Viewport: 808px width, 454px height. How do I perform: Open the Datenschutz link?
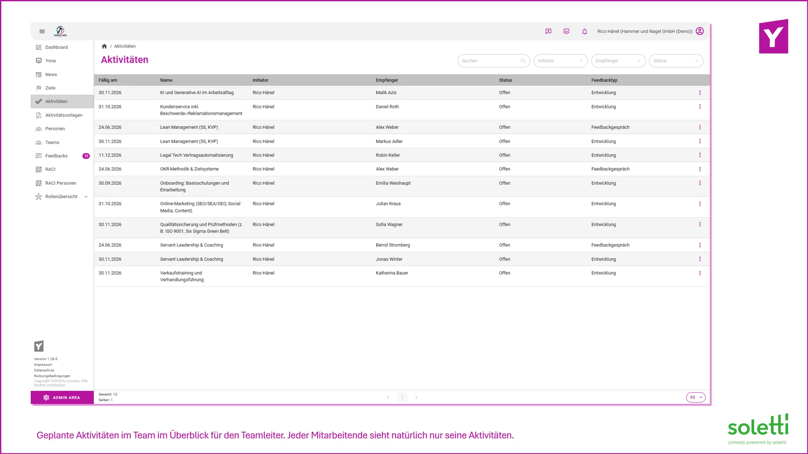[44, 370]
